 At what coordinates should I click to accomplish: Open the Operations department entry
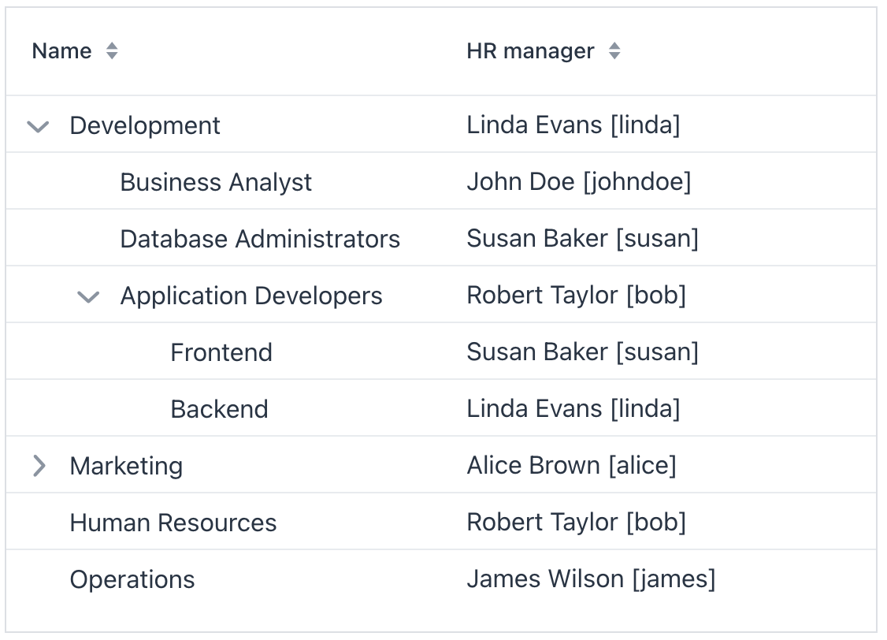(132, 579)
